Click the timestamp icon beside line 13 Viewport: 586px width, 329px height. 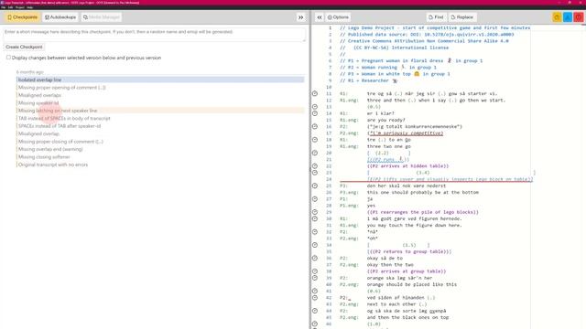pyautogui.click(x=315, y=107)
